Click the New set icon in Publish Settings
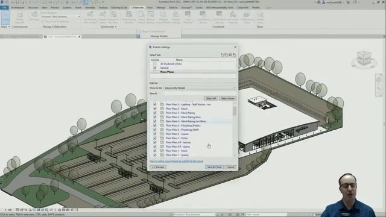 tap(223, 55)
